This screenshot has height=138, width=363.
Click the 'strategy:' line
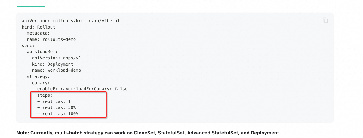38,76
